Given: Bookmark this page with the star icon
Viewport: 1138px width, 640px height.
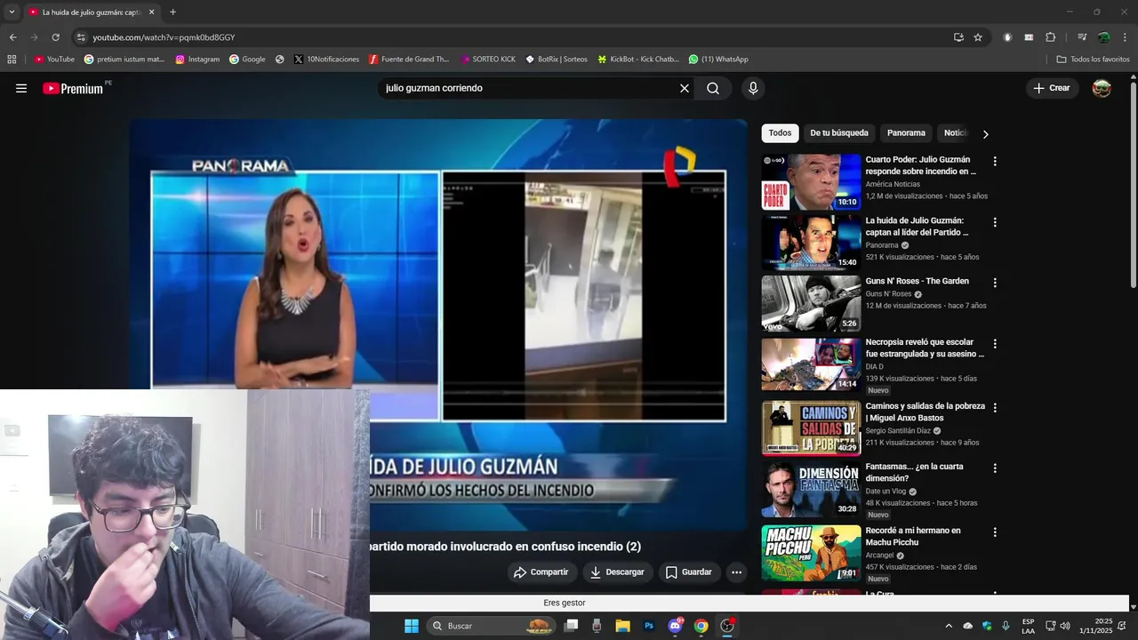Looking at the screenshot, I should tap(978, 37).
